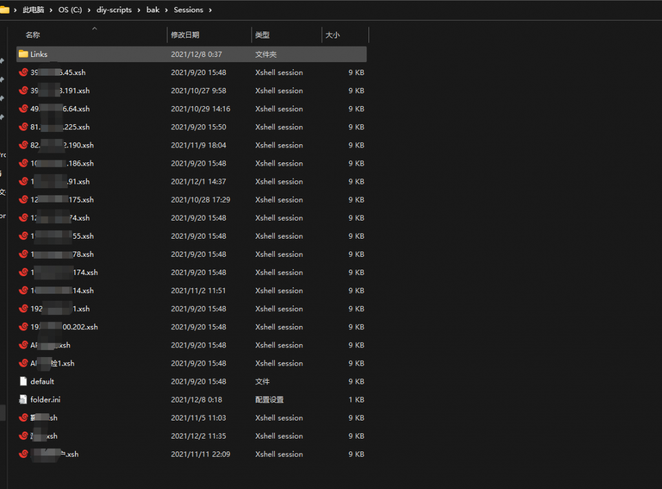This screenshot has width=662, height=489.
Task: Select the file name ending 1.xsh starting with 192
Action: click(60, 309)
